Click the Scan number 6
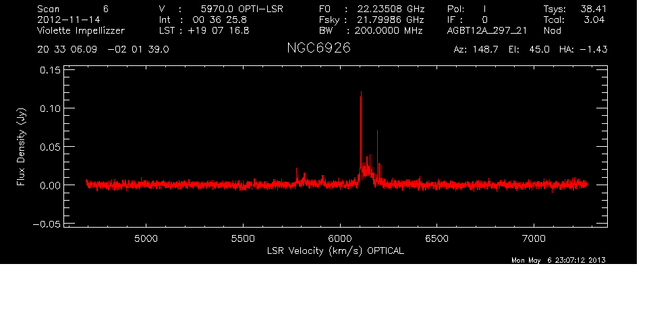 (x=106, y=9)
